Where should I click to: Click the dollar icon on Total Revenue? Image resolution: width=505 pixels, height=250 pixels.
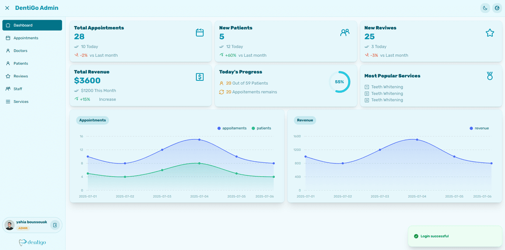[200, 76]
